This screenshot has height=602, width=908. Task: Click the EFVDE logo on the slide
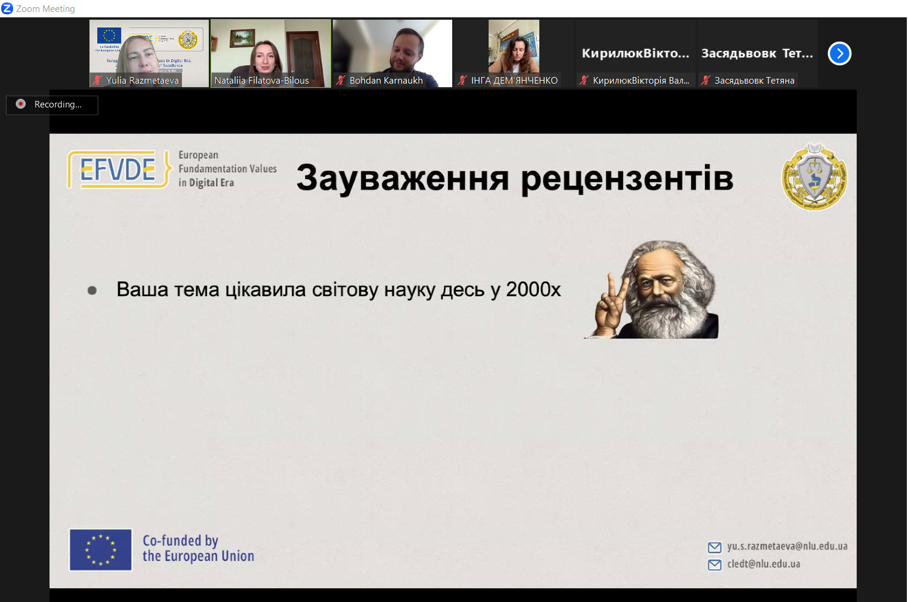[119, 169]
